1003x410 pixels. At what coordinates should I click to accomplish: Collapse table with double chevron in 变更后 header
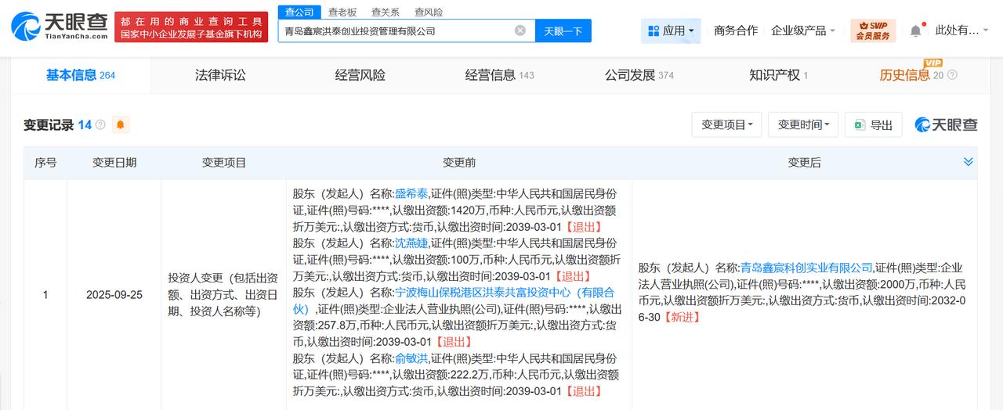(969, 162)
